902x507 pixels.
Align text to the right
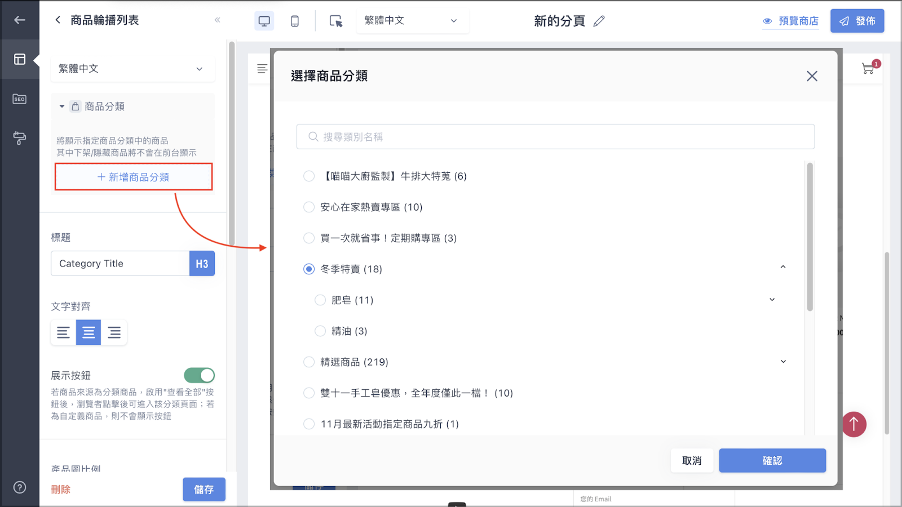point(114,332)
